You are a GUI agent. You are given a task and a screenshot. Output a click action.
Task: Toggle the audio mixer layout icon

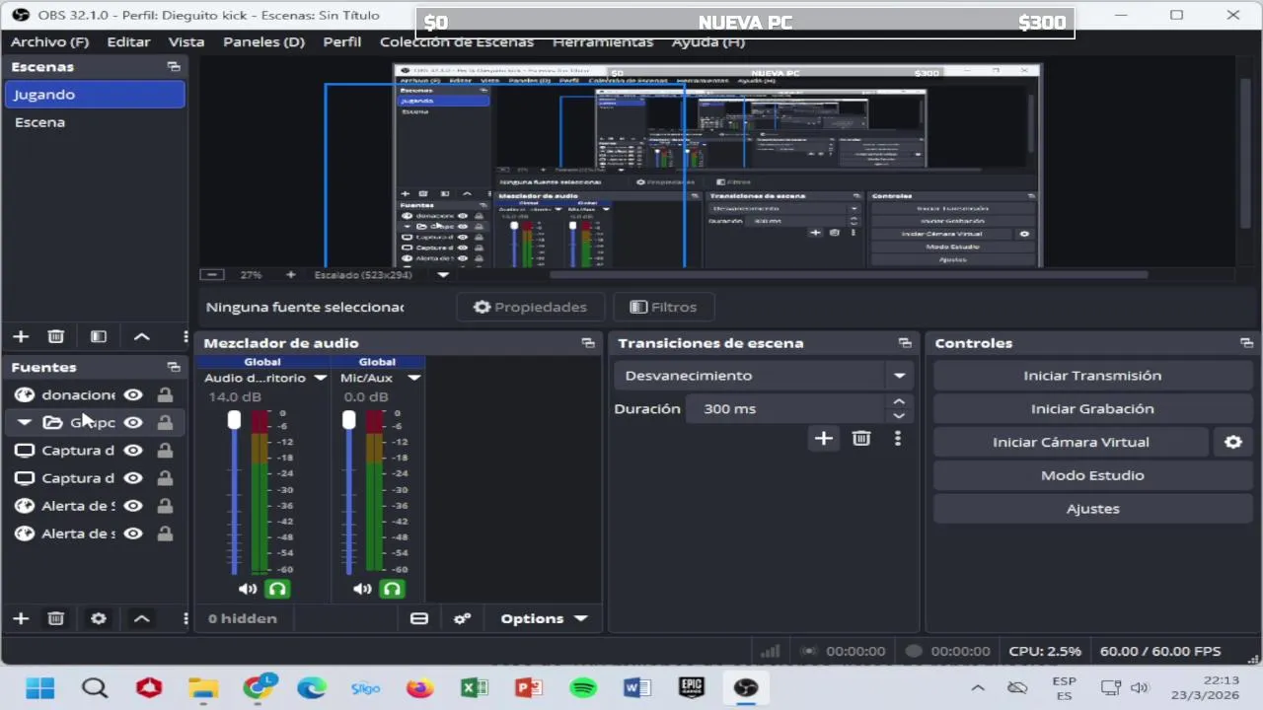(419, 618)
